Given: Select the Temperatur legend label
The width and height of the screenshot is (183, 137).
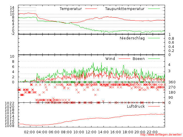Looking at the screenshot, I should [x=71, y=9].
